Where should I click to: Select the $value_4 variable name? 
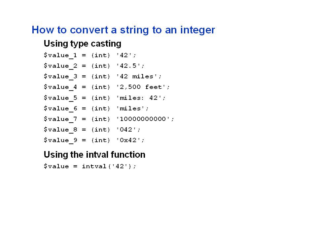[60, 87]
